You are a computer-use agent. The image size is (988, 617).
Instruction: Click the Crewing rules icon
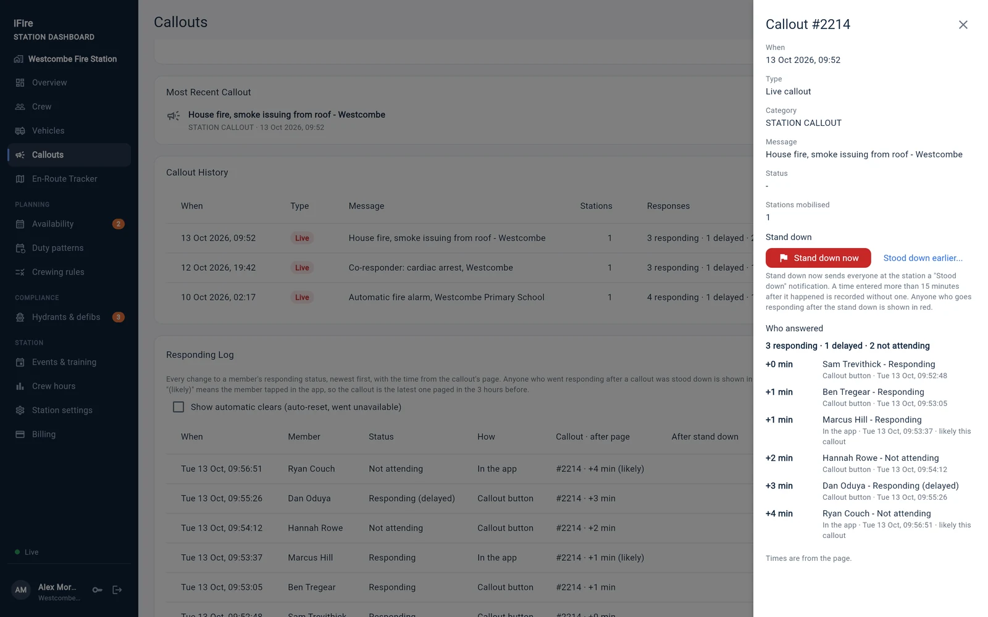point(20,272)
